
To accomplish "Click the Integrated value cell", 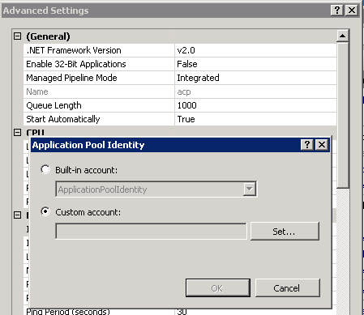I will click(255, 78).
